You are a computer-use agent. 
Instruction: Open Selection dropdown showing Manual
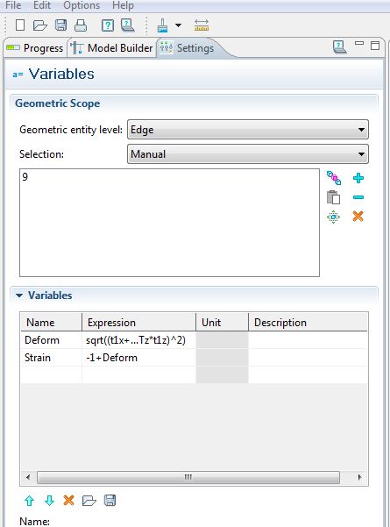tap(248, 154)
